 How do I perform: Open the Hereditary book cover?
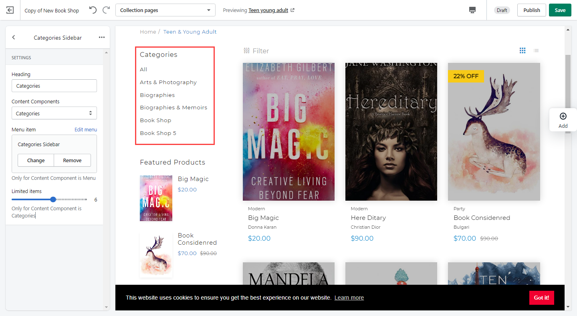click(391, 131)
